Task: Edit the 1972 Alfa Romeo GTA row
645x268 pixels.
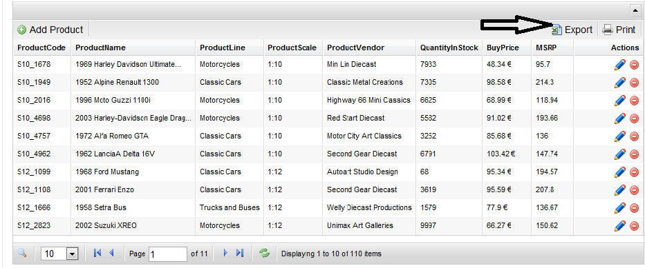Action: pos(619,136)
